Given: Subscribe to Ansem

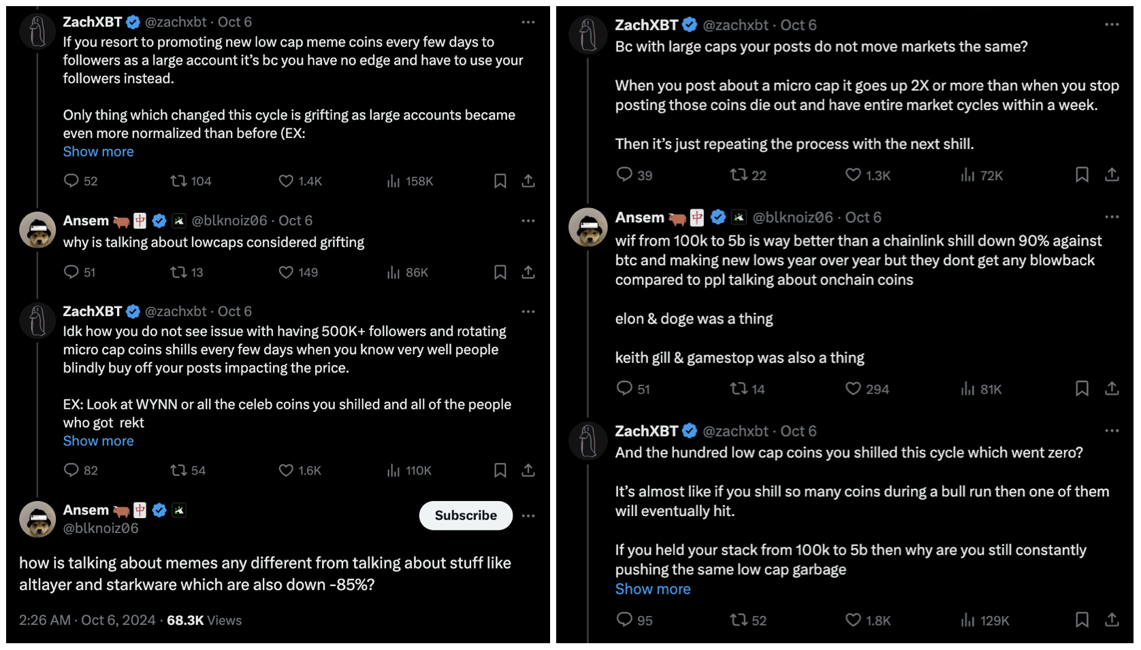Looking at the screenshot, I should point(466,516).
